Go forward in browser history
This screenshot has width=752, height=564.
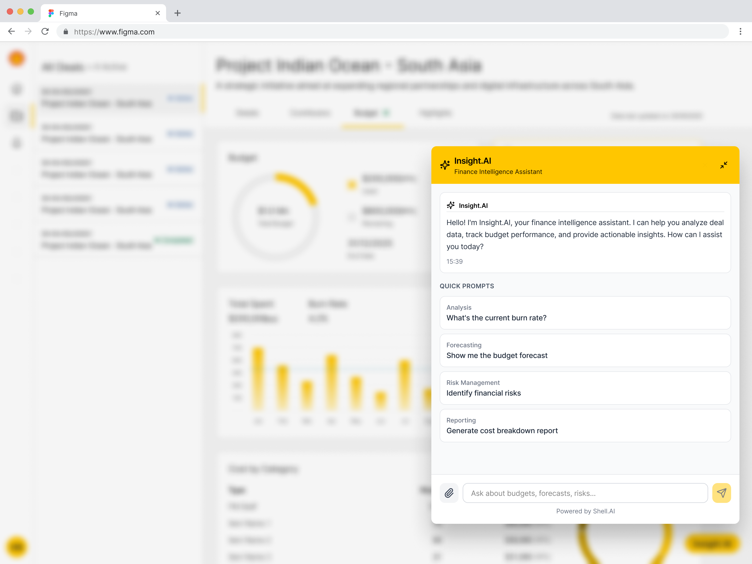[28, 32]
